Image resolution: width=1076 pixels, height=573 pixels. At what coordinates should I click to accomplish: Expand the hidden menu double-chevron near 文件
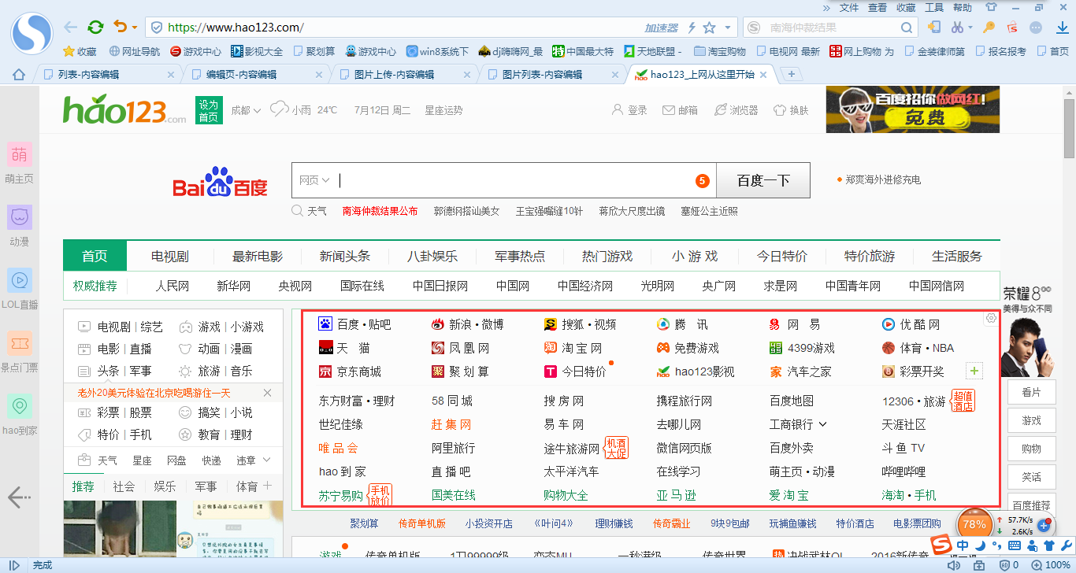(826, 7)
